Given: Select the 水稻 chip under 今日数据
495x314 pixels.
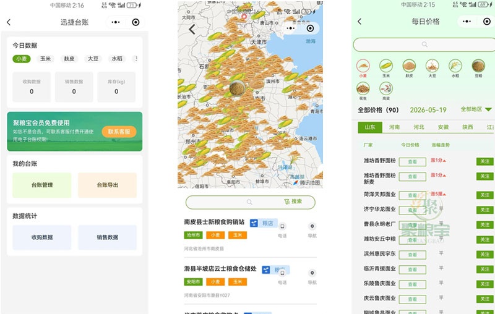Looking at the screenshot, I should (x=117, y=59).
